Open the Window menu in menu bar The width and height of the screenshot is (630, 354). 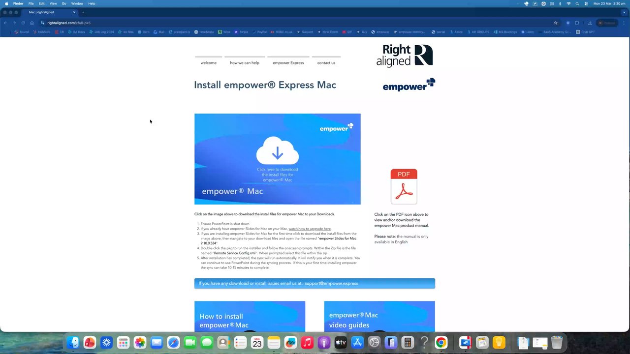point(77,3)
